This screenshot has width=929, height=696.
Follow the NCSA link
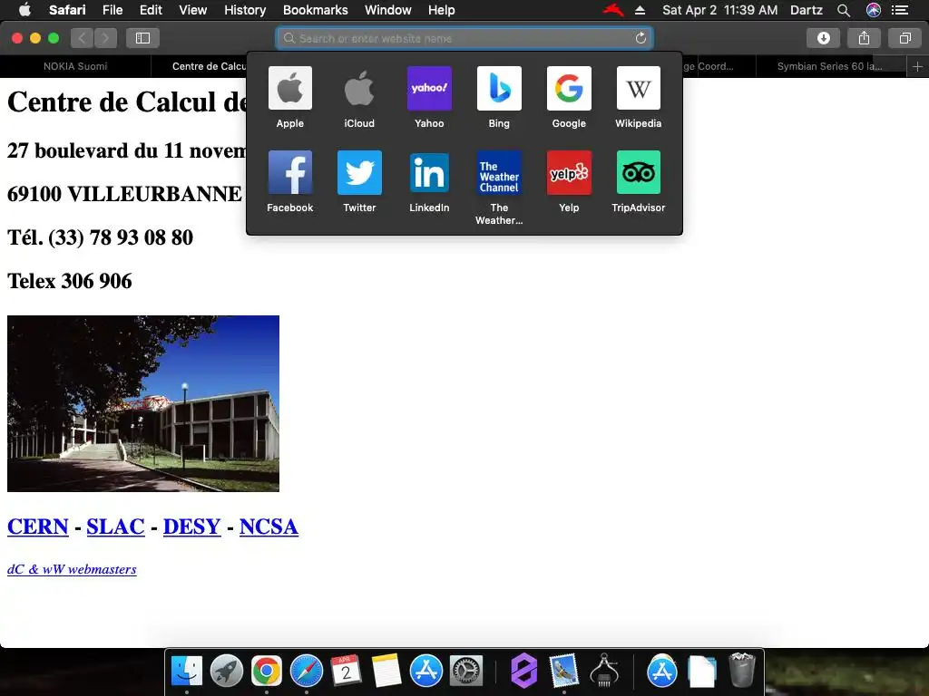269,527
